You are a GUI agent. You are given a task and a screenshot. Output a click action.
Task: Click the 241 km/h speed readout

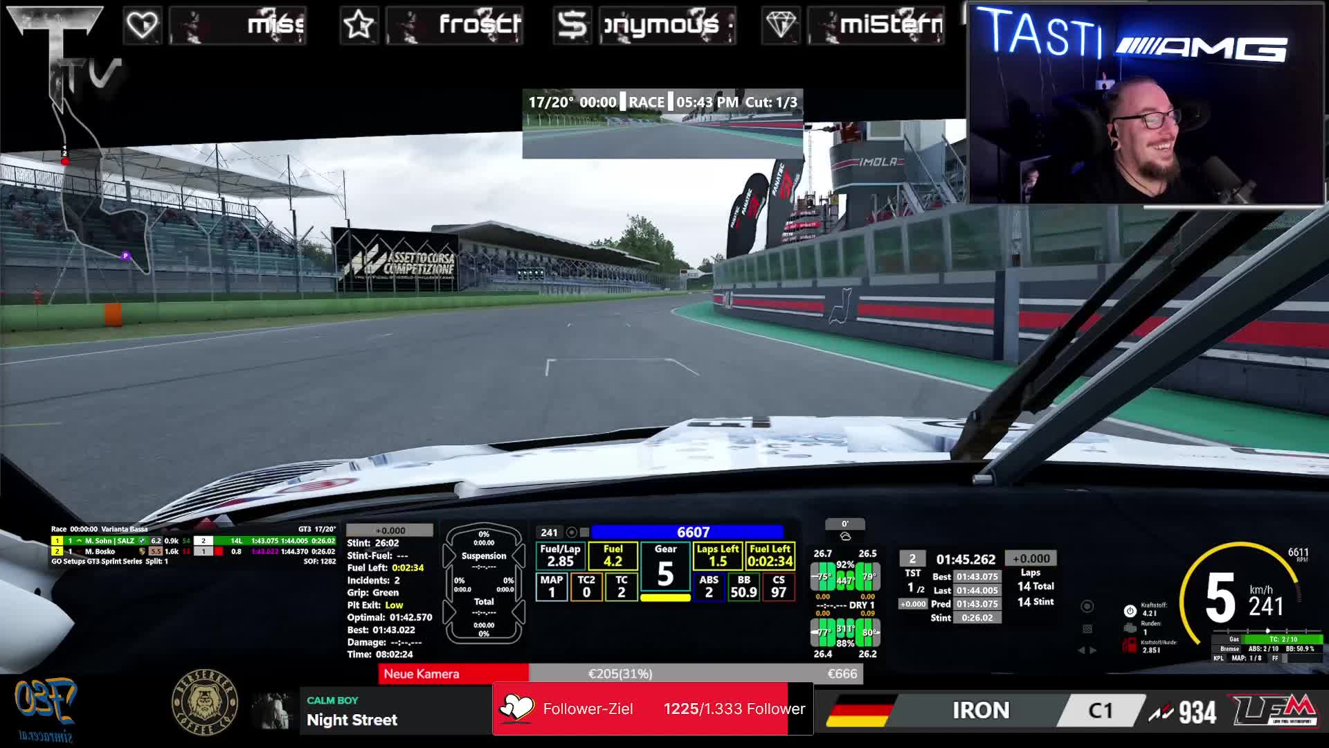[1266, 600]
